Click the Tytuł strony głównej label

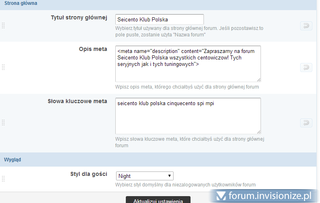click(78, 18)
